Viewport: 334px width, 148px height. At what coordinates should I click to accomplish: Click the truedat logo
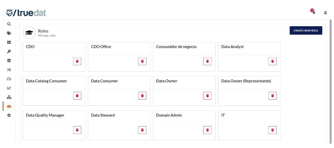click(x=26, y=13)
